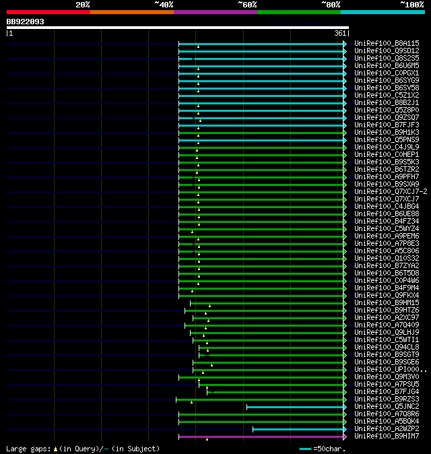Click the UniRef100_B7FJG4 label
This screenshot has width=431, height=454.
387,392
